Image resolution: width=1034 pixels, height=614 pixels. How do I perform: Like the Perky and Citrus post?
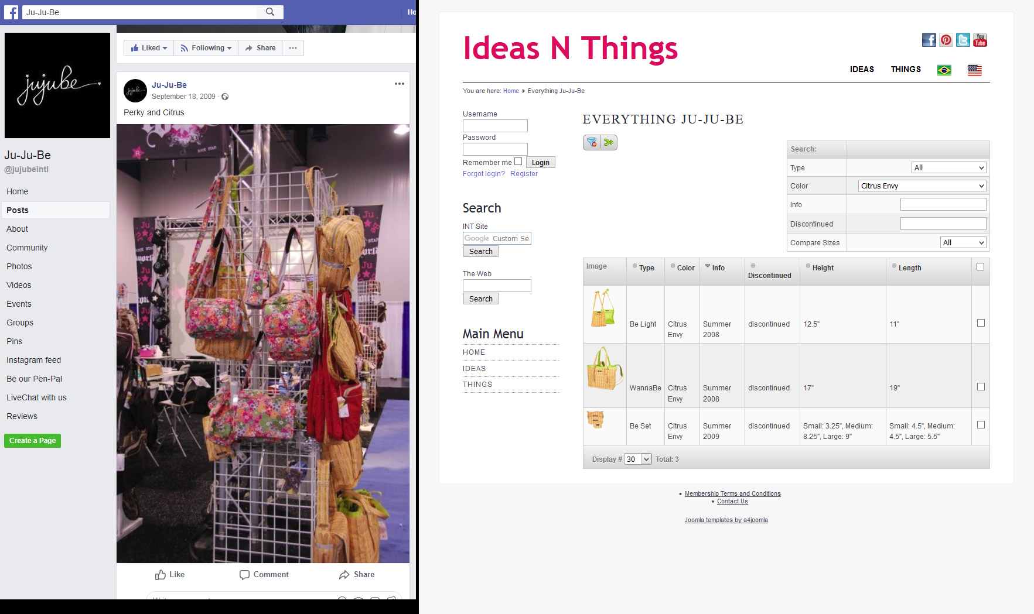(170, 575)
